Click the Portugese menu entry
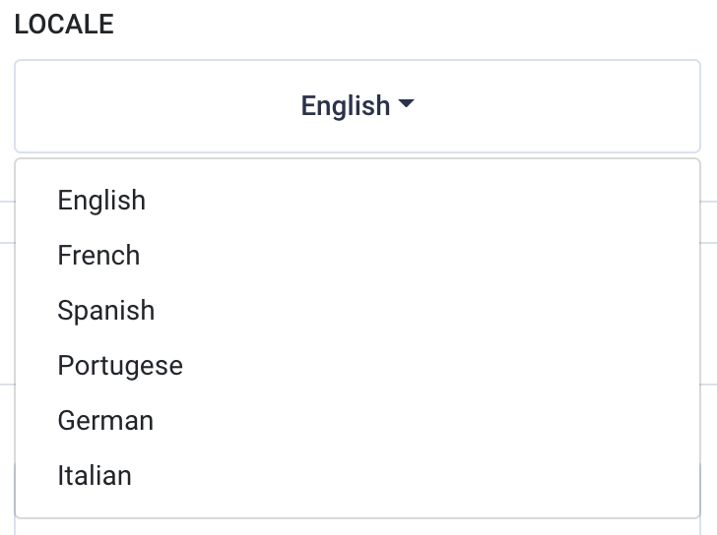 pos(120,366)
